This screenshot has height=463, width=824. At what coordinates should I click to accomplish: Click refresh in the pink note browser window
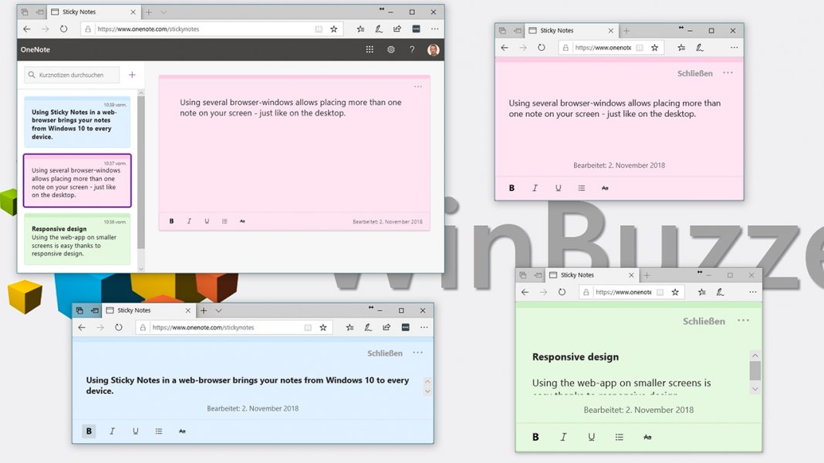coord(542,47)
